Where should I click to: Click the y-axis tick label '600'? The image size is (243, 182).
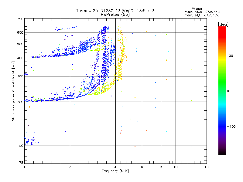(20, 32)
